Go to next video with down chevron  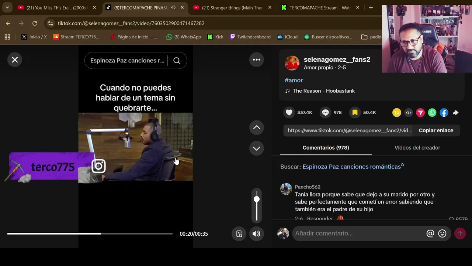(x=257, y=149)
